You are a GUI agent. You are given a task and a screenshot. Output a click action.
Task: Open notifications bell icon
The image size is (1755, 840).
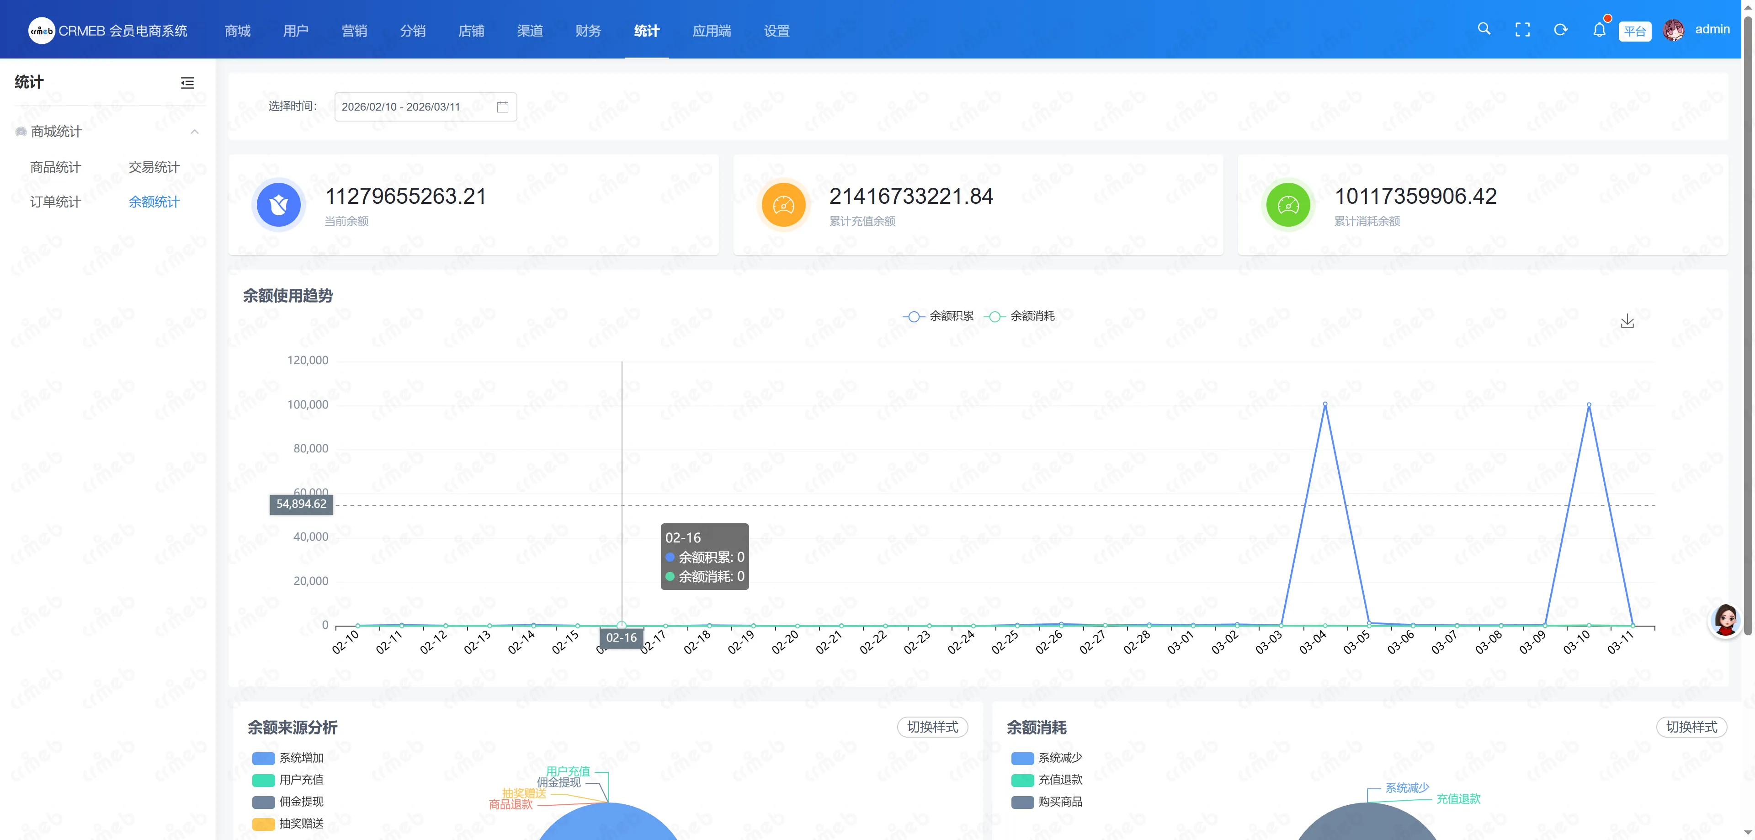click(1599, 30)
